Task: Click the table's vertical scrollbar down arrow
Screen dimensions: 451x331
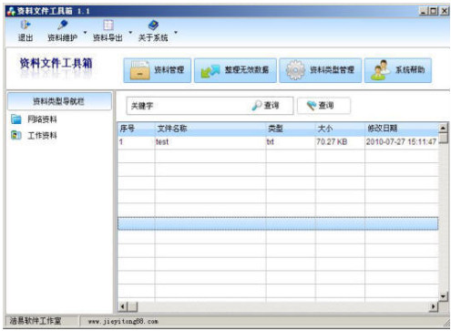Action: [x=443, y=296]
